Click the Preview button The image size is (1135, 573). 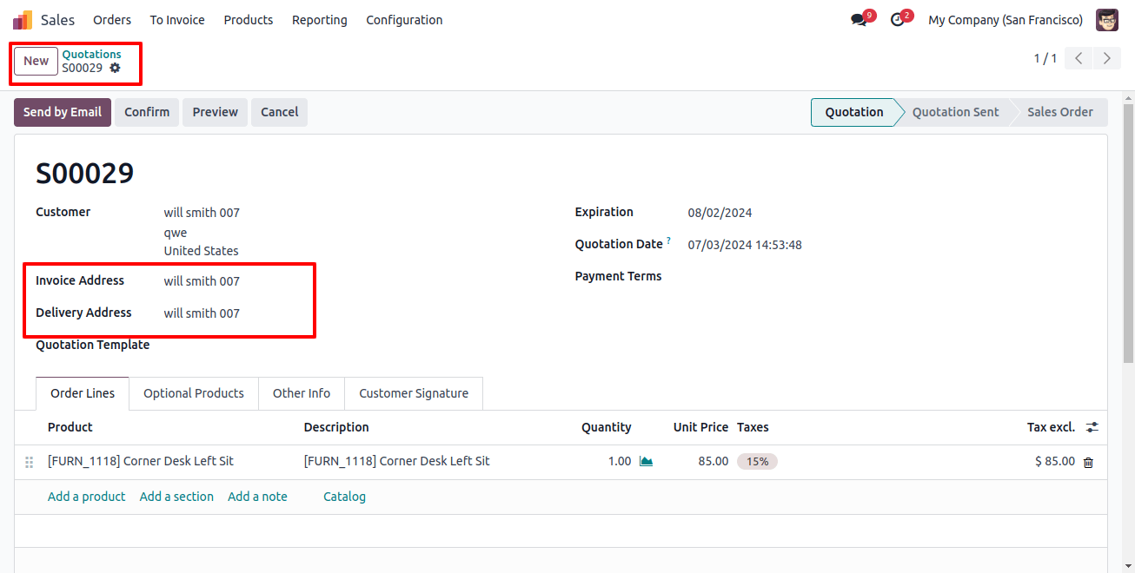click(x=216, y=112)
